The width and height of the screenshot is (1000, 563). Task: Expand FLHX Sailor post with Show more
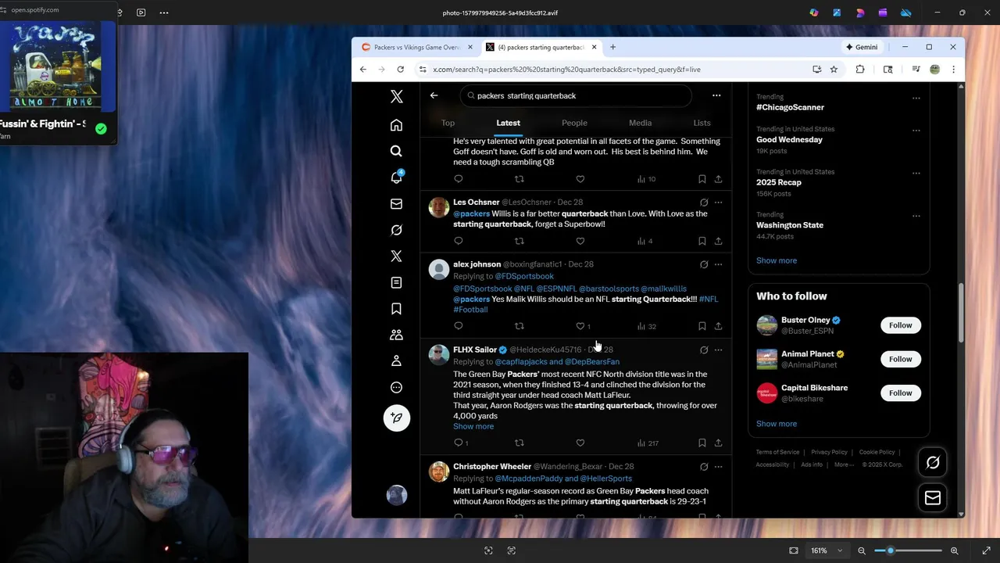473,426
